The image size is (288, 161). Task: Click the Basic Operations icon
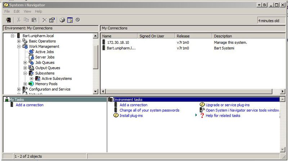click(x=25, y=41)
